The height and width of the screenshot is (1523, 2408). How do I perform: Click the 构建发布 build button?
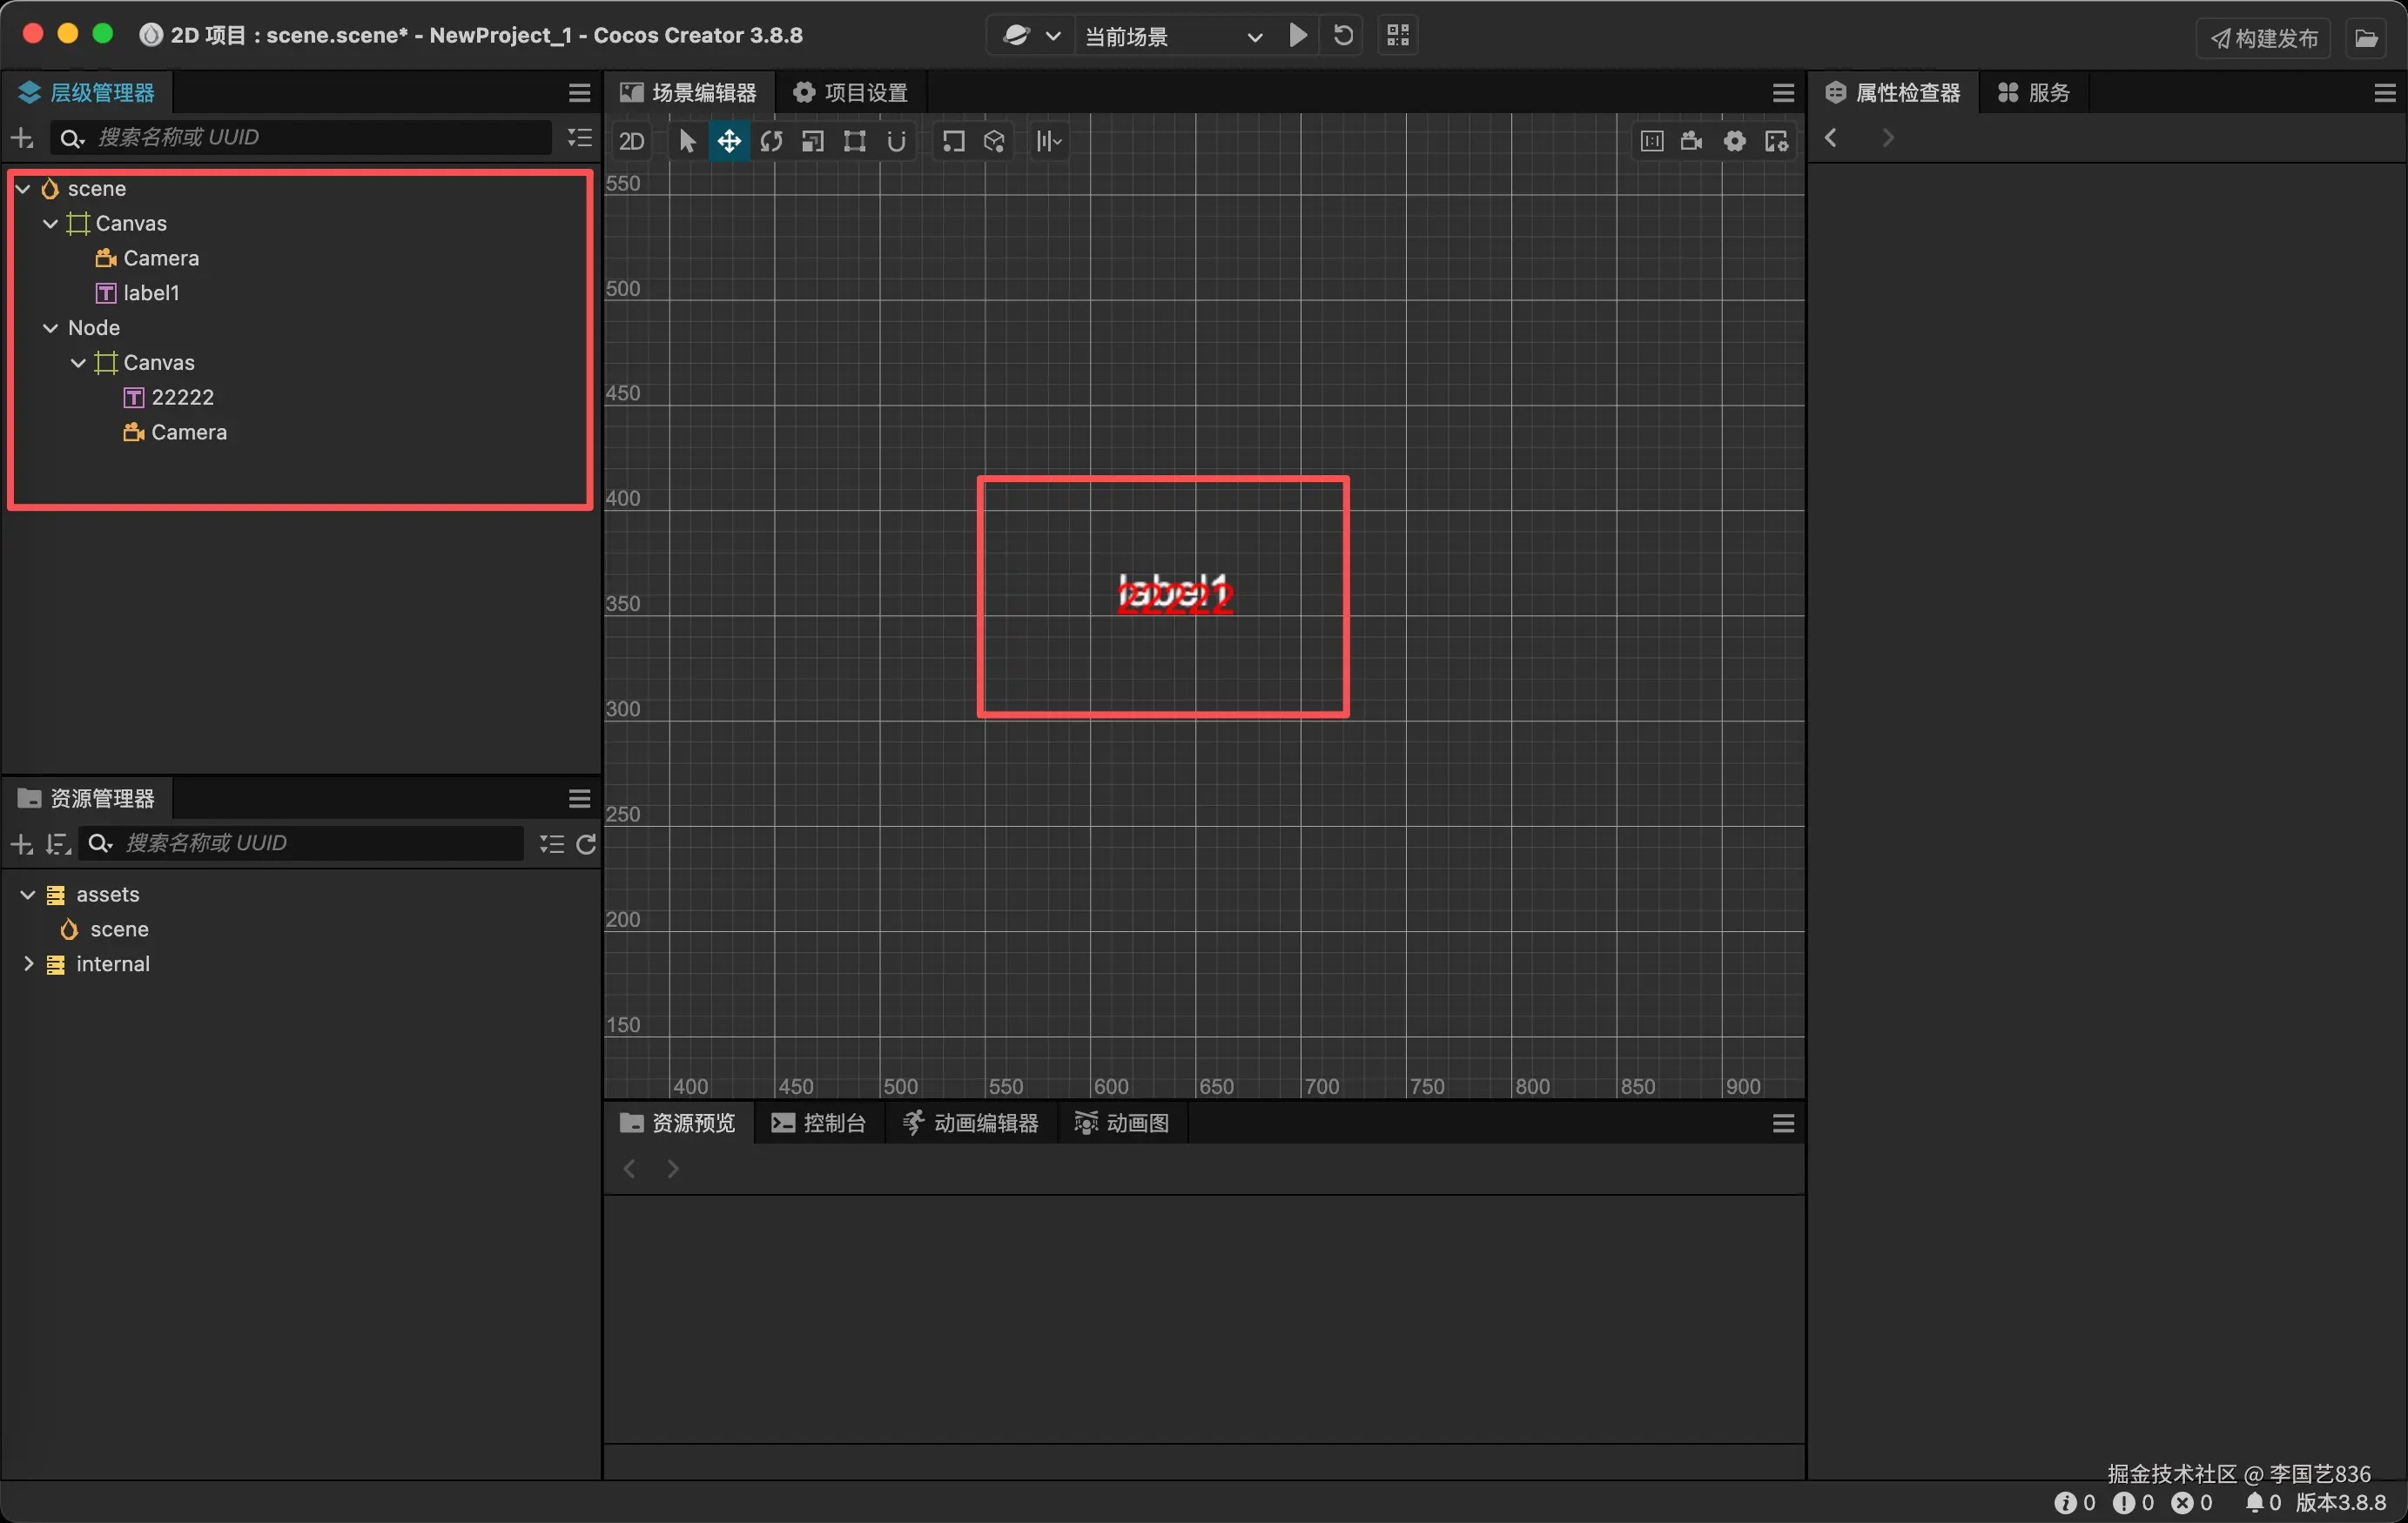pyautogui.click(x=2264, y=38)
